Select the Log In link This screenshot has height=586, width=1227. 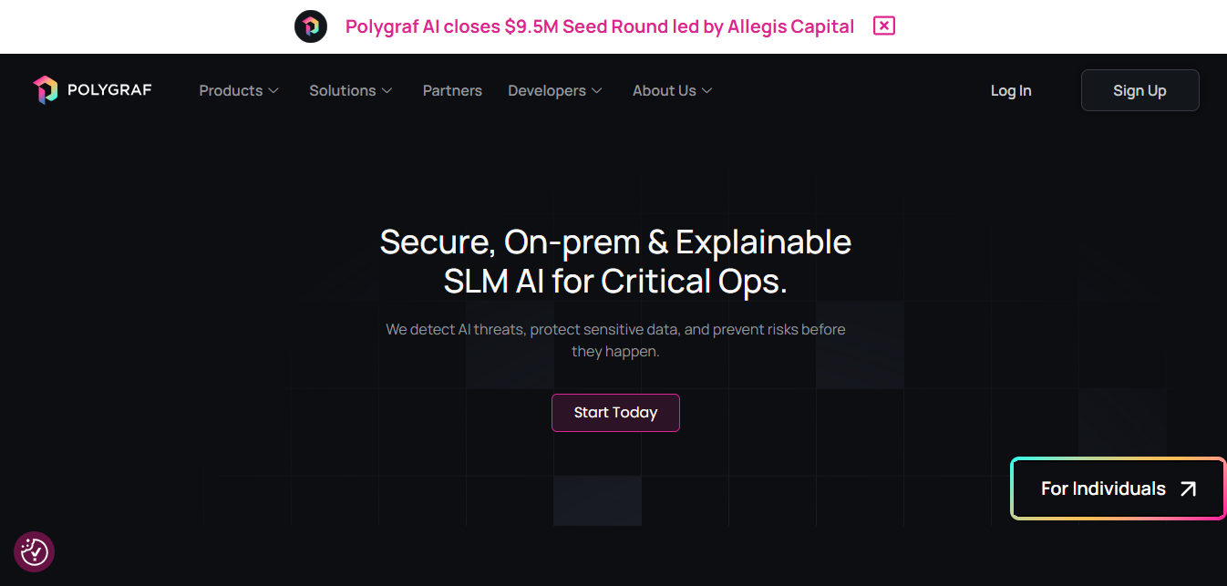(x=1010, y=90)
